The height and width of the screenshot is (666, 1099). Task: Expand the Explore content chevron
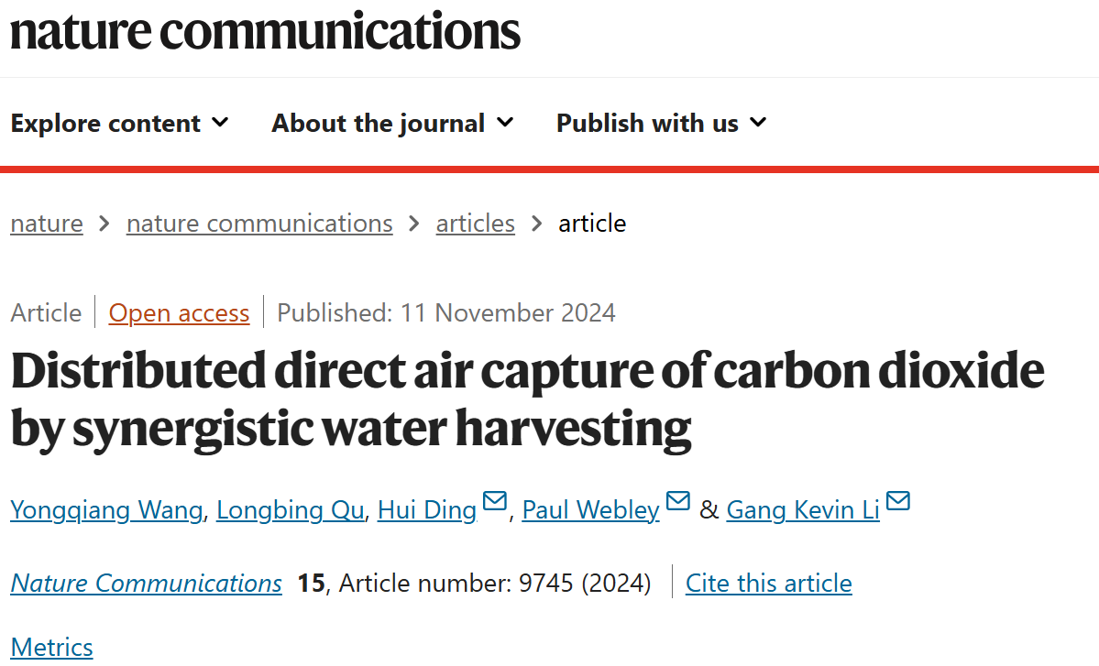click(x=220, y=123)
